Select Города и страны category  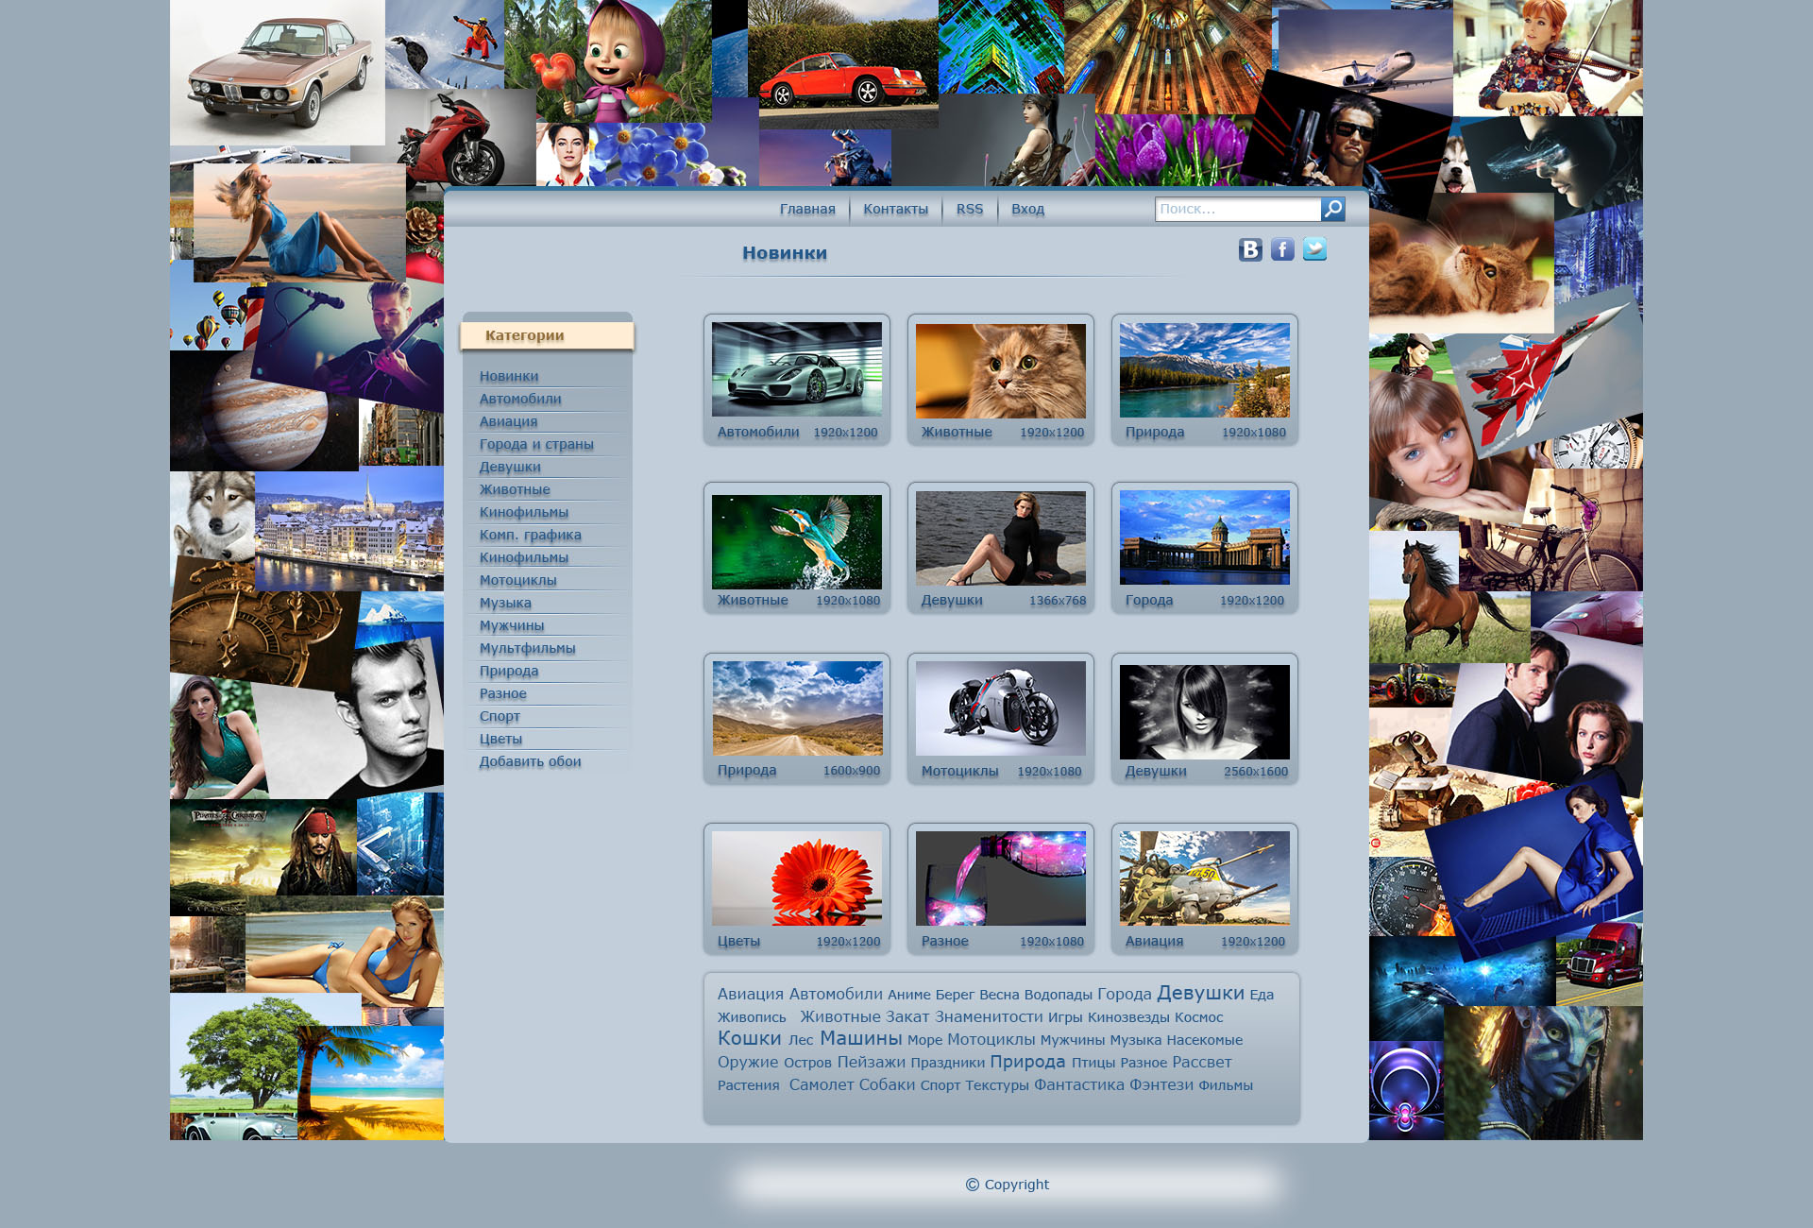[x=536, y=444]
